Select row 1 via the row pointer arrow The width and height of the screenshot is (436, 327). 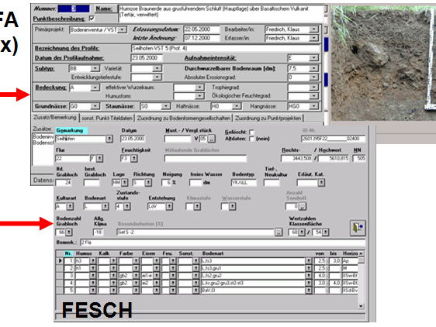[60, 261]
